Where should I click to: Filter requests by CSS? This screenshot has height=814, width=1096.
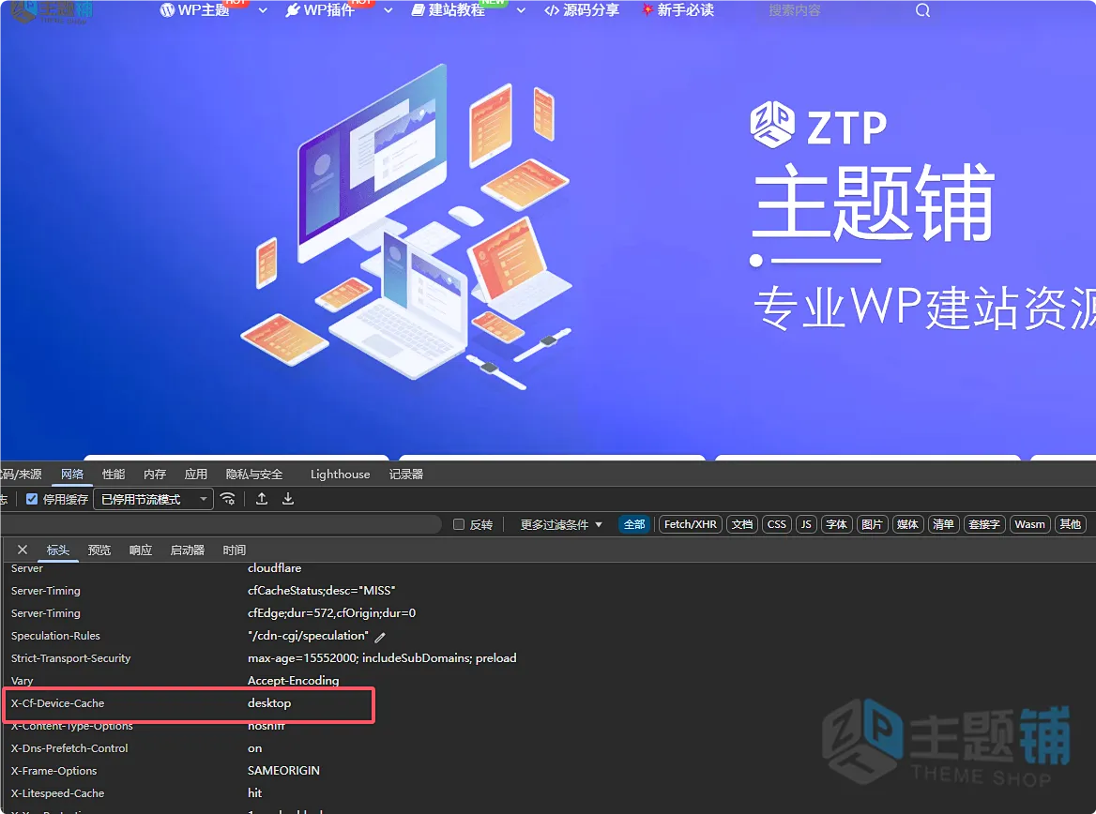(x=777, y=524)
